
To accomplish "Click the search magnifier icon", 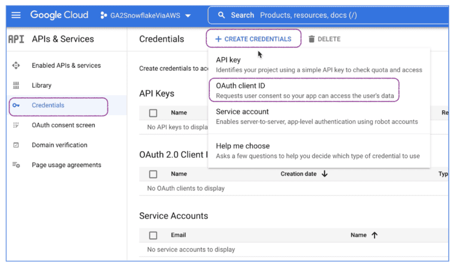I will click(221, 15).
